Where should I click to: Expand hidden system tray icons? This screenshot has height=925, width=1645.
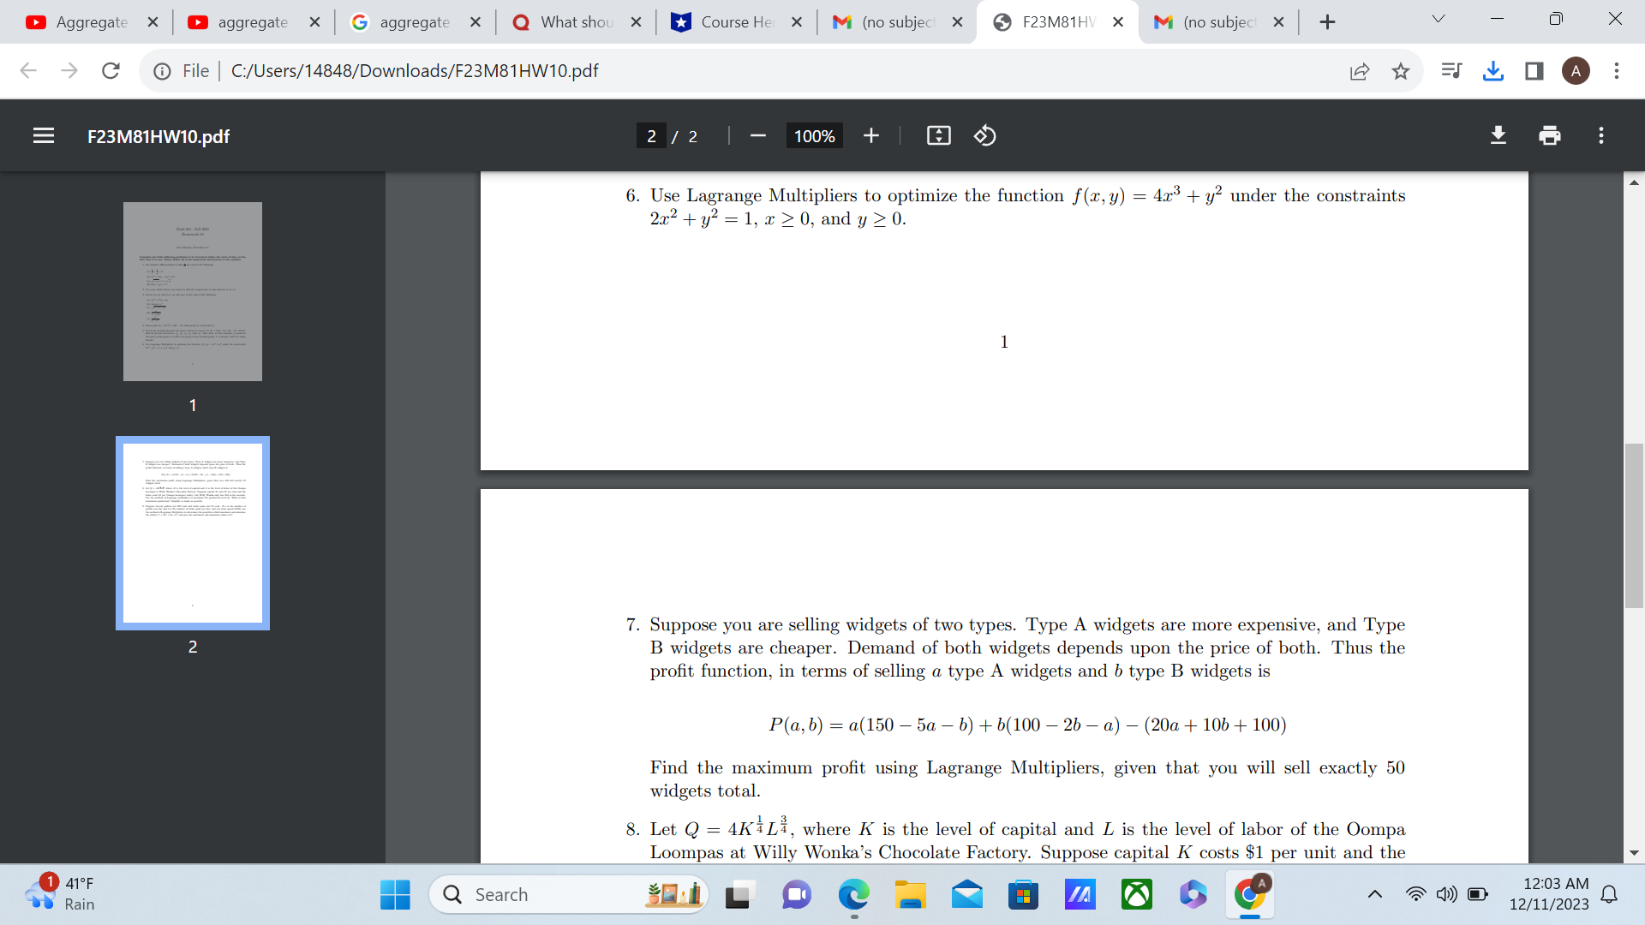[x=1375, y=893]
